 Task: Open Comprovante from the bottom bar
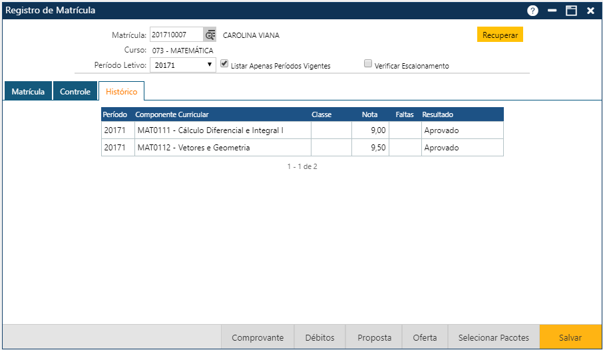click(x=258, y=337)
